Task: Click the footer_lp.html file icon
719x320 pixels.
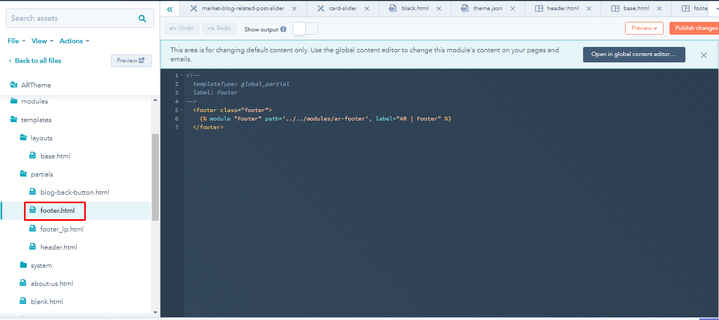Action: (33, 229)
